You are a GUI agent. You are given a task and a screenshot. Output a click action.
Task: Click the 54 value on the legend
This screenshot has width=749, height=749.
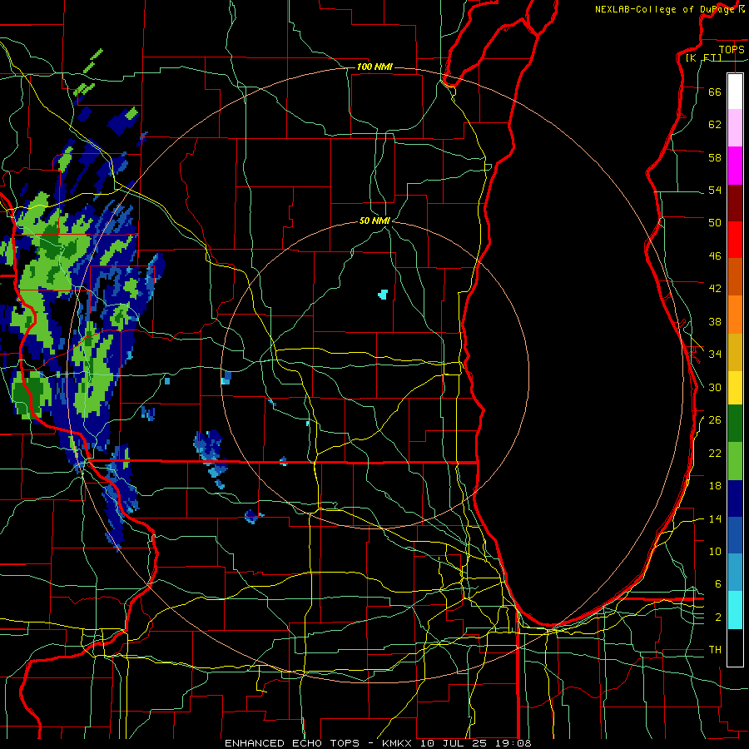[715, 190]
